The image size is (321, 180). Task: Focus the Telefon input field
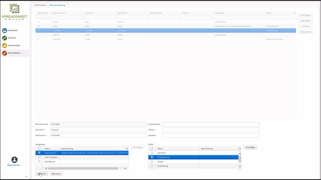(x=211, y=130)
